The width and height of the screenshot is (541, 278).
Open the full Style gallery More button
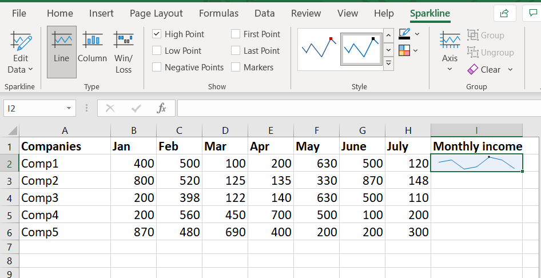click(x=388, y=63)
